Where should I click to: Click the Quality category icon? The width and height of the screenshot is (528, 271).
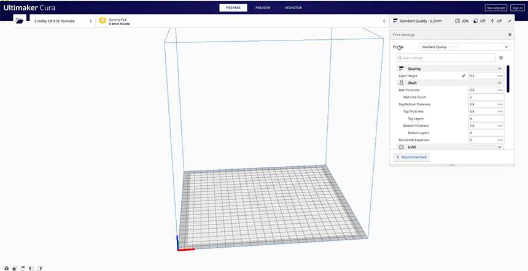(402, 69)
